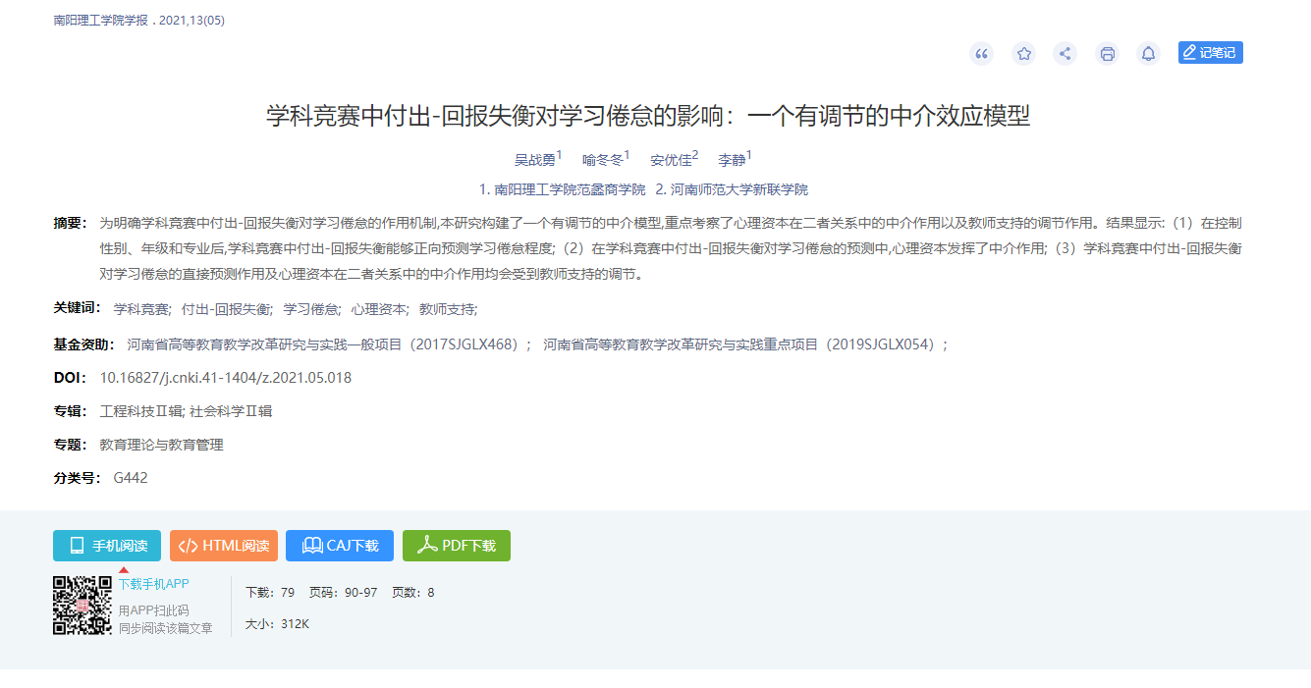
Task: Download article via PDF下载
Action: pyautogui.click(x=457, y=546)
